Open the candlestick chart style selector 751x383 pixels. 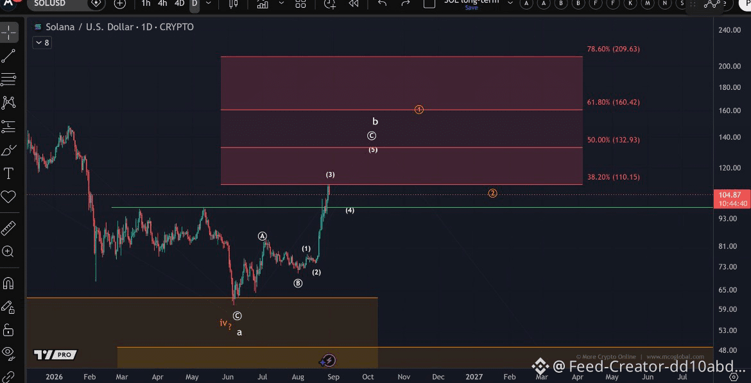pyautogui.click(x=233, y=4)
